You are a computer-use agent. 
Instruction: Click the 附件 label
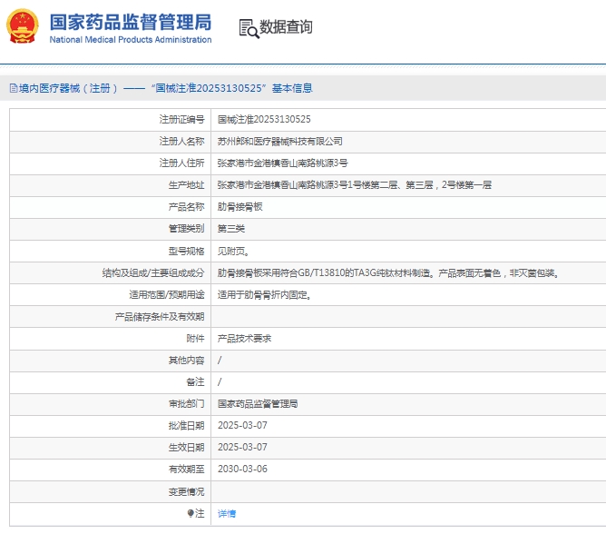pos(195,338)
